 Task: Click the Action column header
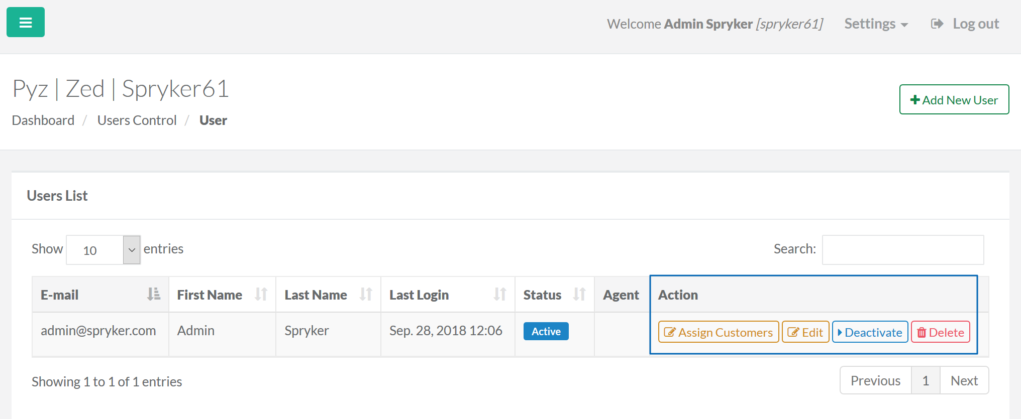(x=819, y=295)
